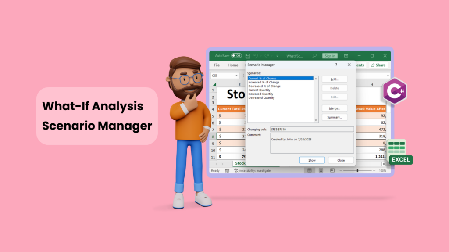Click the Sign in button

[330, 56]
